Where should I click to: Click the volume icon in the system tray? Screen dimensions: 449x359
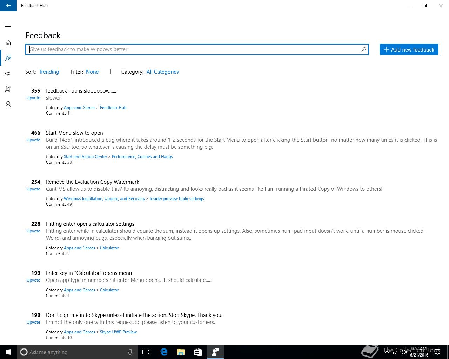click(403, 352)
